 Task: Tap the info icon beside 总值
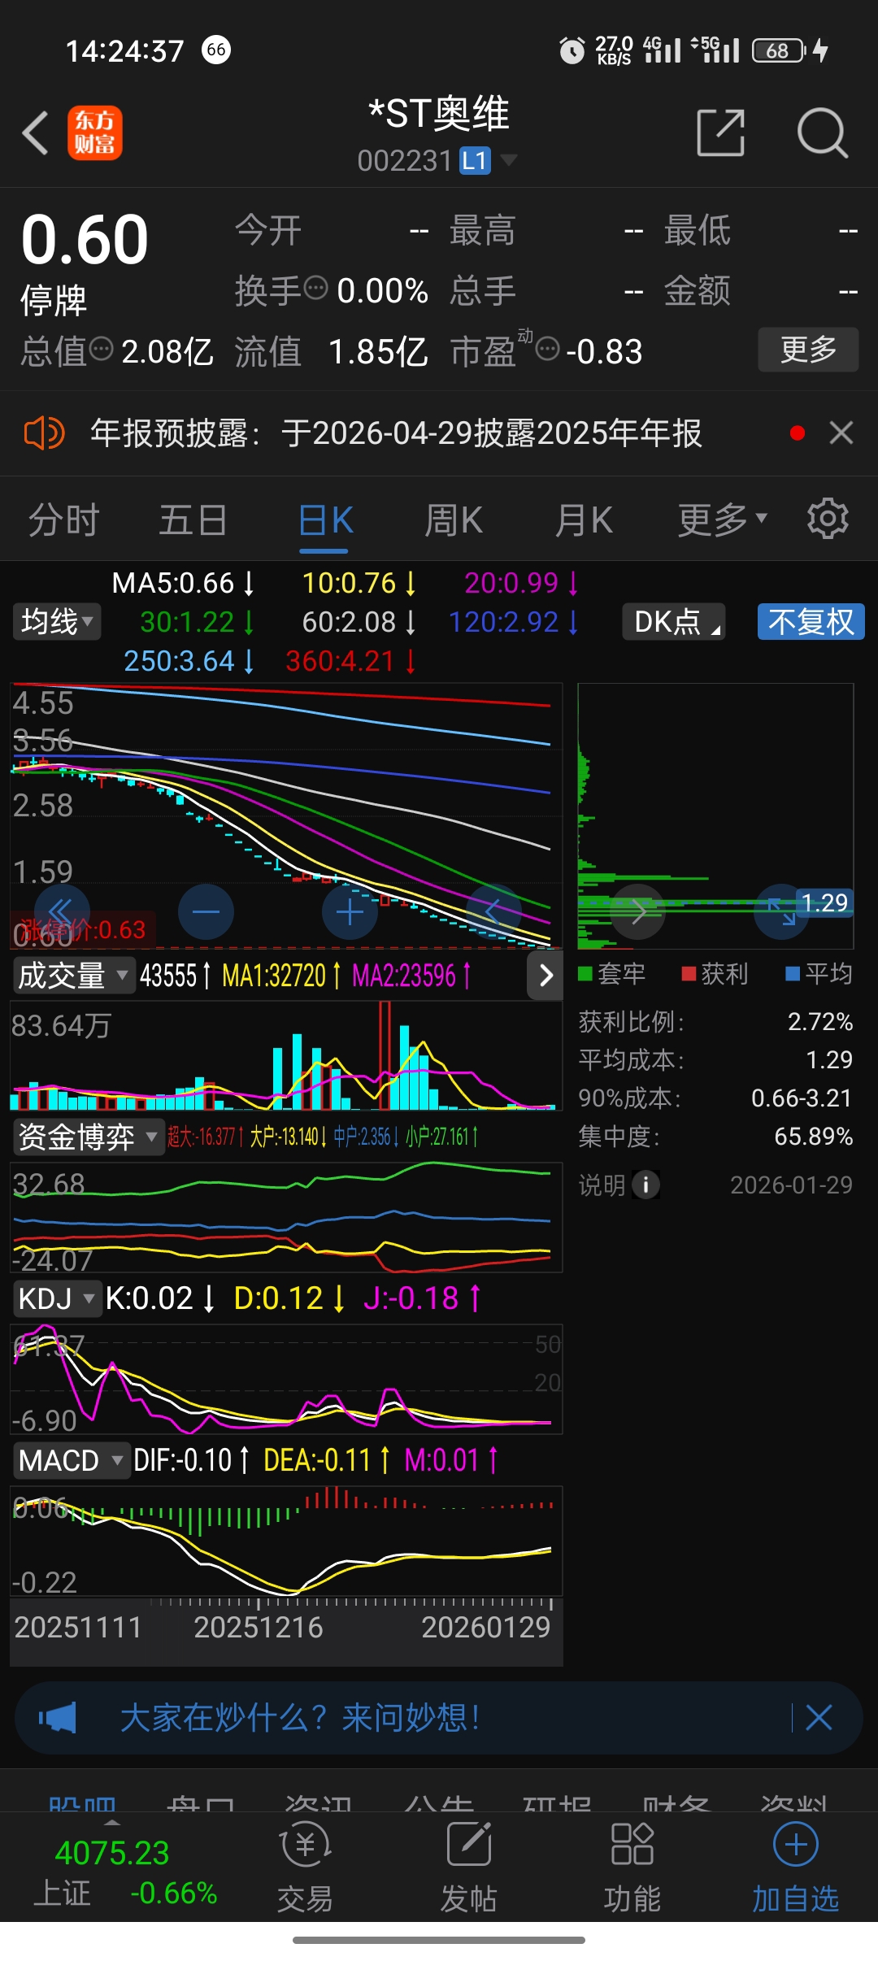(102, 350)
